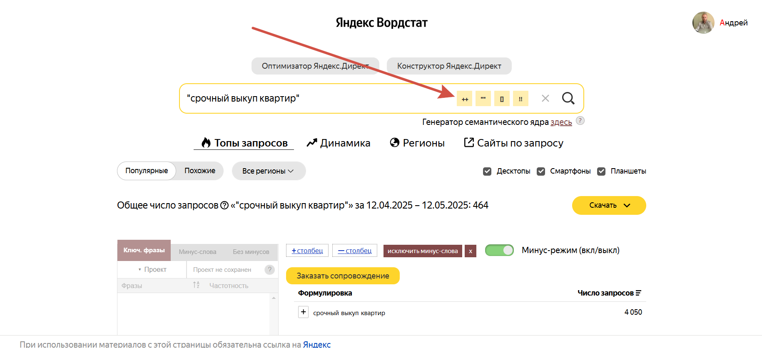Toggle the Десктопы checkbox

(487, 171)
